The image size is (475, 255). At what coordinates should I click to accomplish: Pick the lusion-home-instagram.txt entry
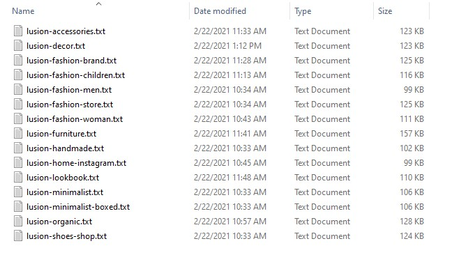[76, 163]
